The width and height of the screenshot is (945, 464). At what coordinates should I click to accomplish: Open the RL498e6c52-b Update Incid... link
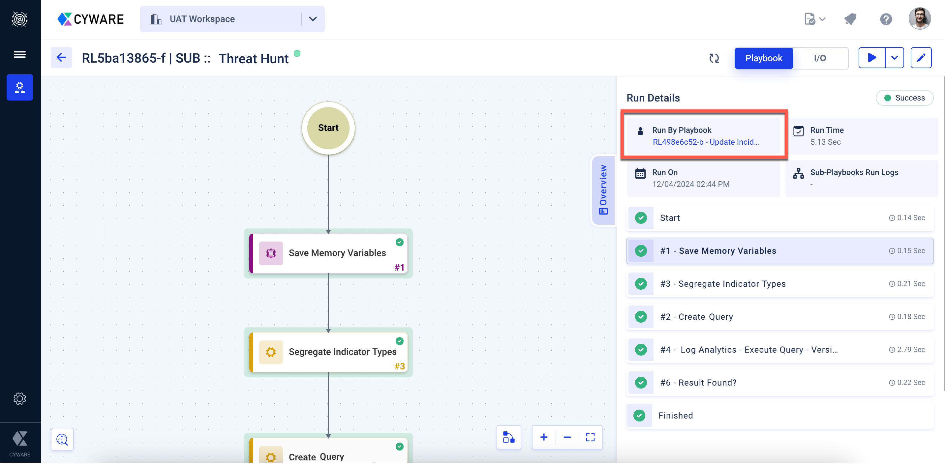[x=705, y=142]
